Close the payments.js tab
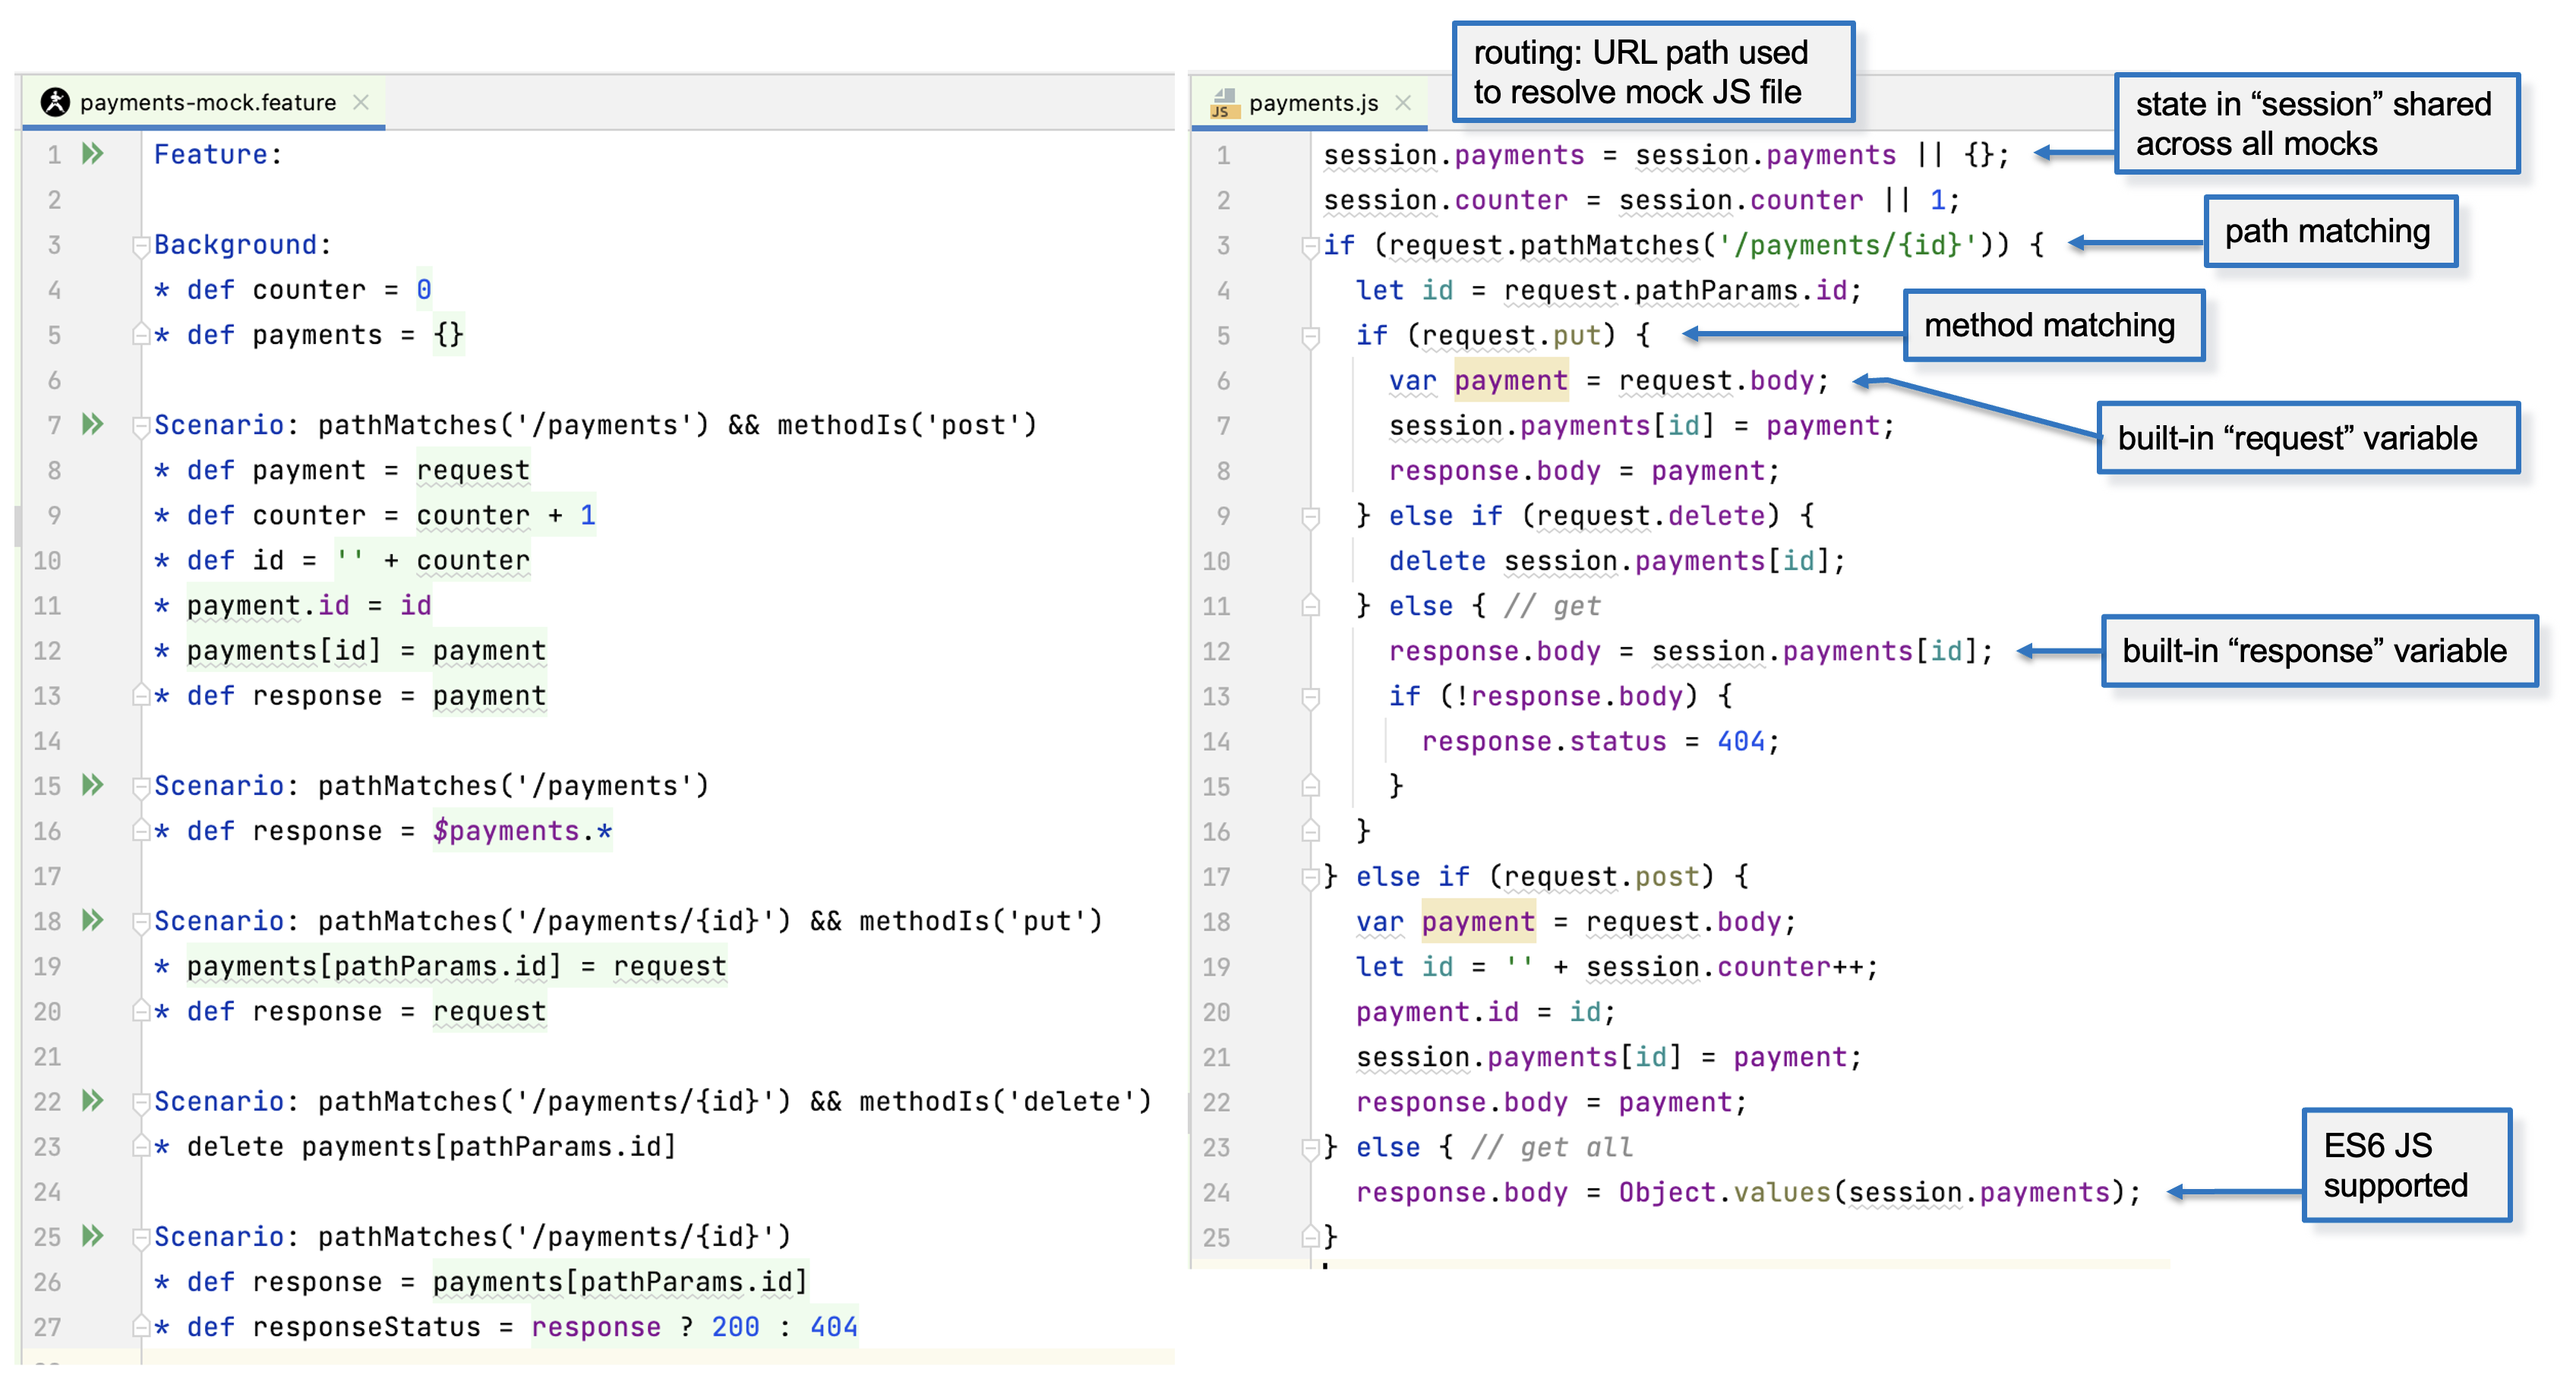Viewport: 2576px width, 1391px height. pyautogui.click(x=1403, y=103)
